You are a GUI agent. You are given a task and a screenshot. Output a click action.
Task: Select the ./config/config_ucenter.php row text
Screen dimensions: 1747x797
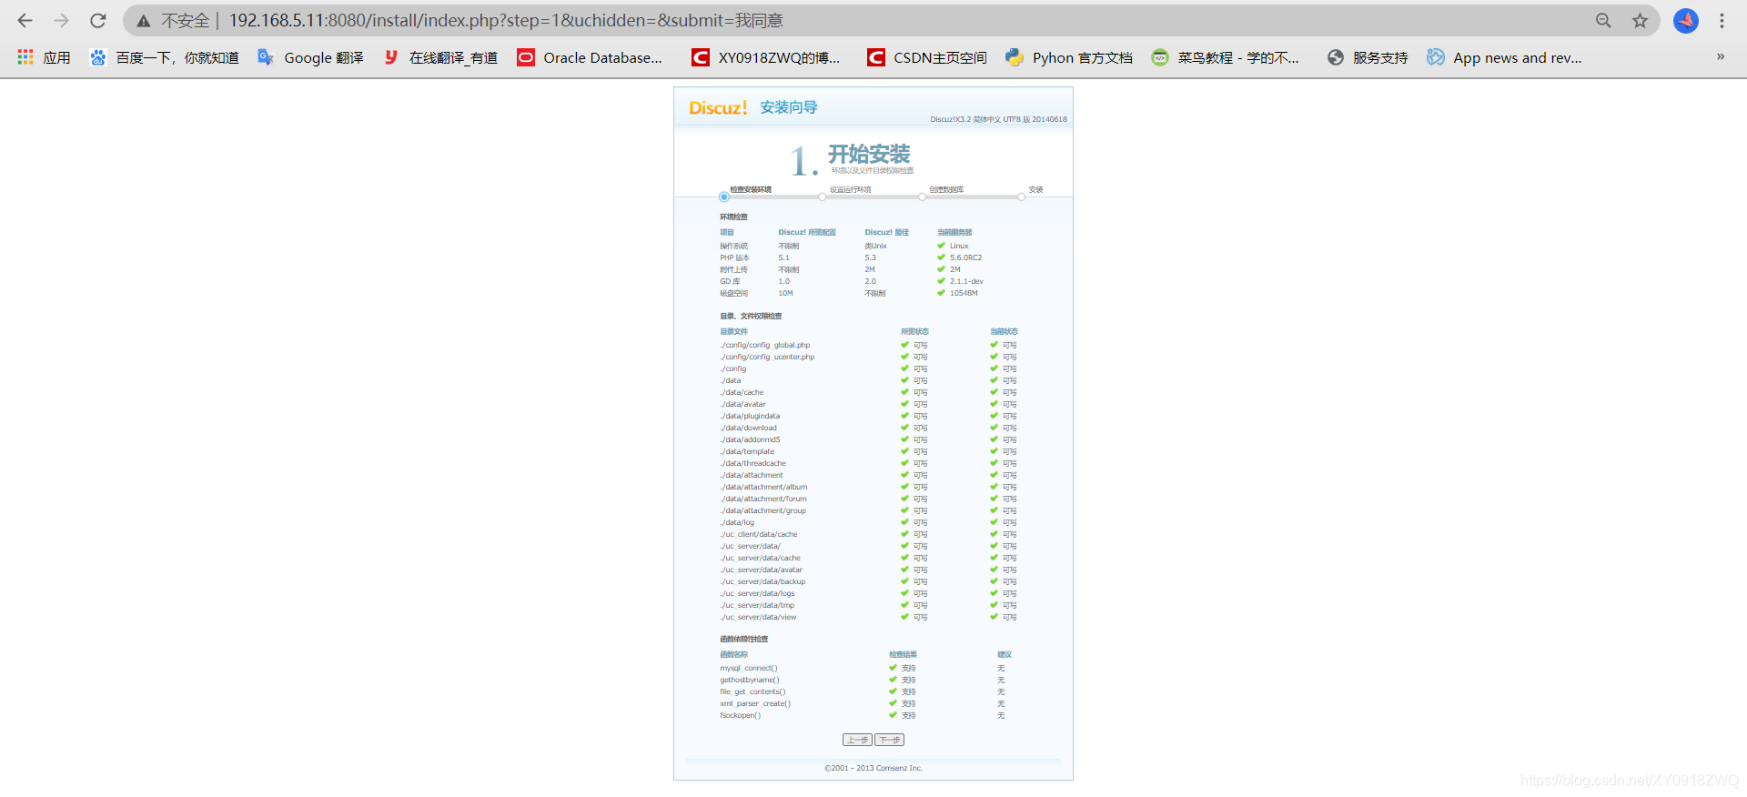(767, 357)
